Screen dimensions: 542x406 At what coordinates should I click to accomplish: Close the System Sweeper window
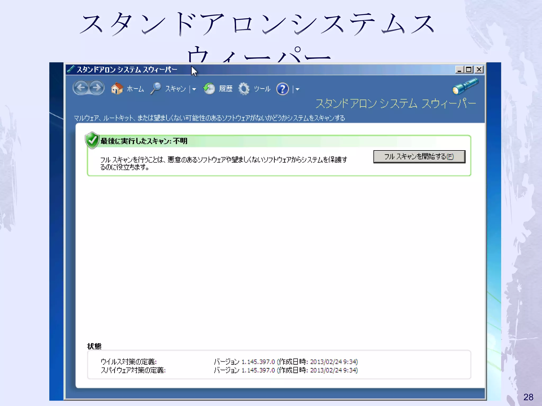pos(479,70)
